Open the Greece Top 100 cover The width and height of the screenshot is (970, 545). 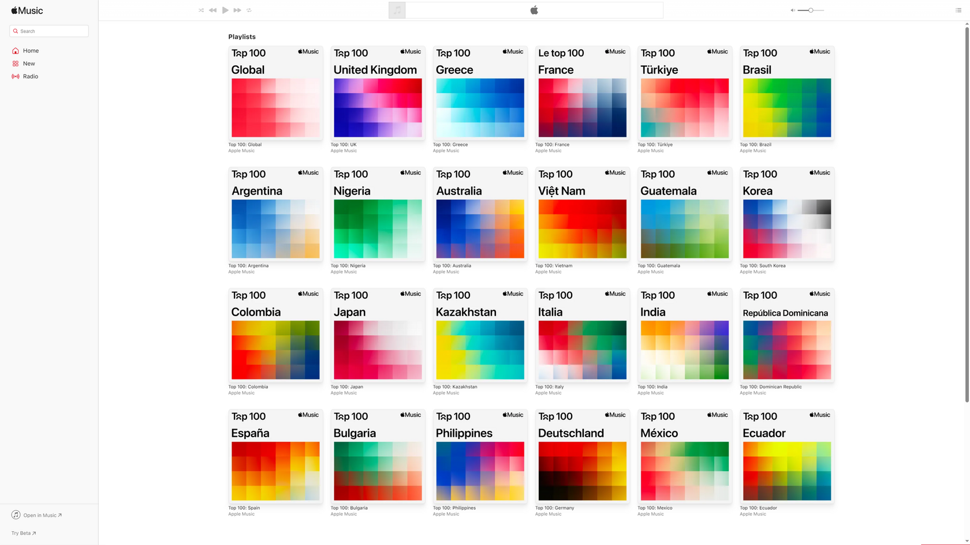tap(480, 93)
